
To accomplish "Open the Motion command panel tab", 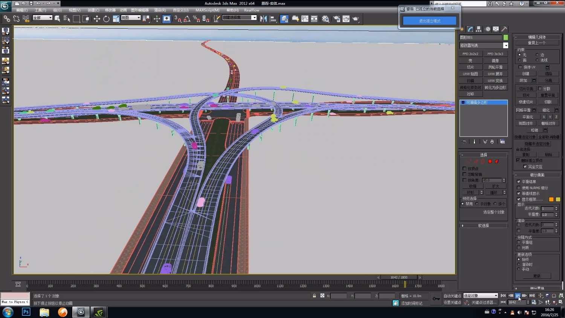I will [x=487, y=29].
